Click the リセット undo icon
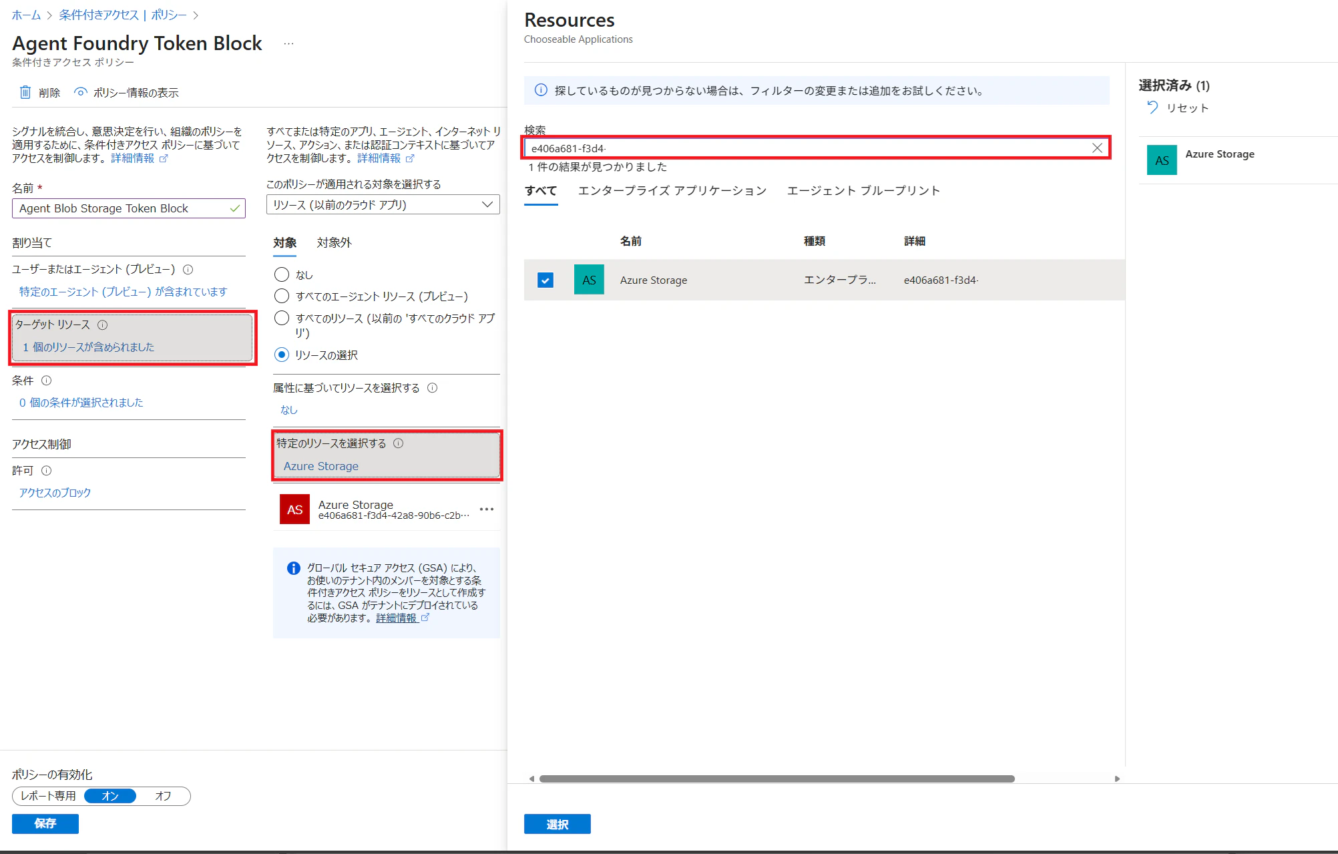This screenshot has width=1338, height=854. tap(1152, 108)
